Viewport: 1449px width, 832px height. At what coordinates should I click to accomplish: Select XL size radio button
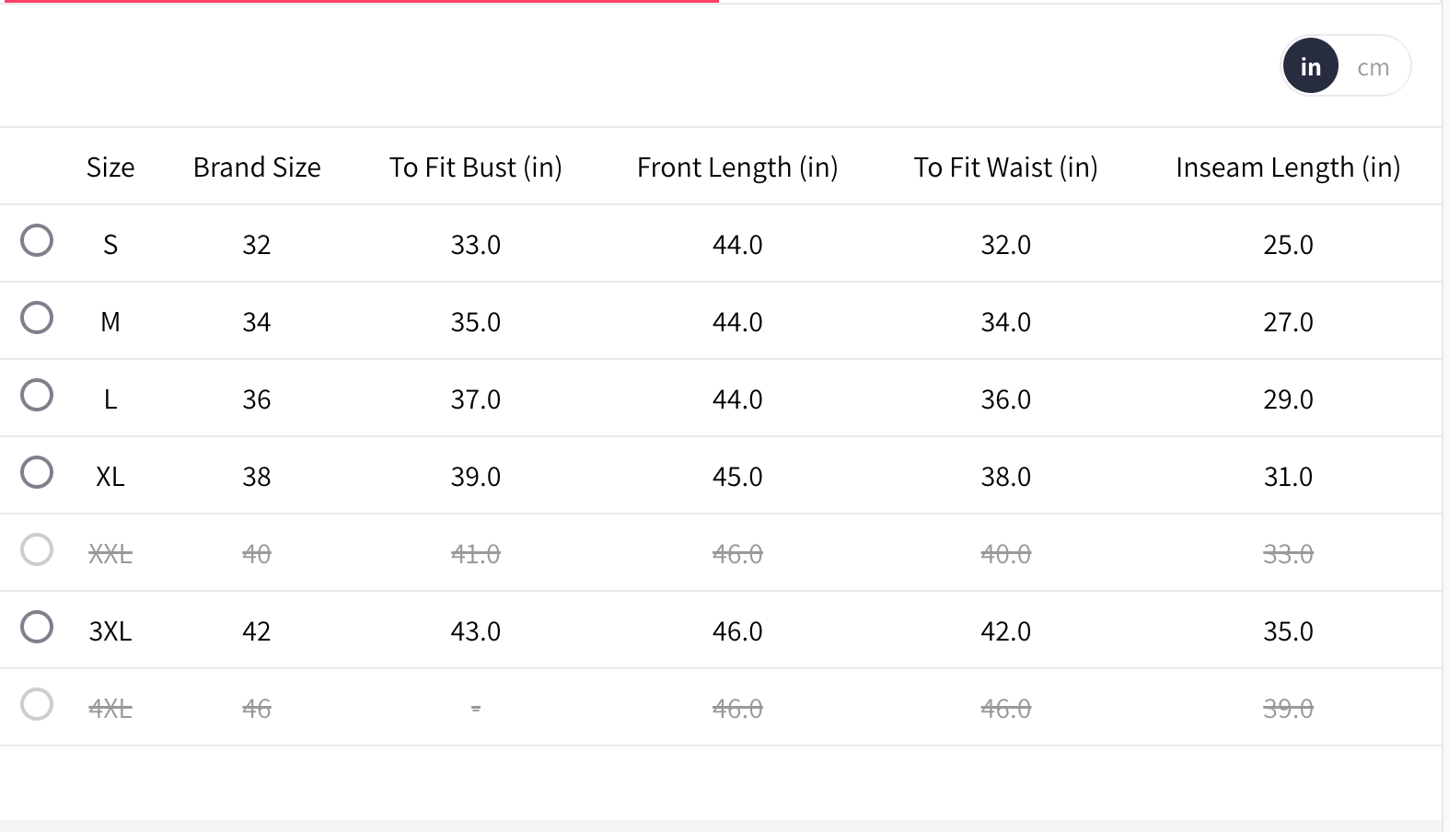point(37,472)
